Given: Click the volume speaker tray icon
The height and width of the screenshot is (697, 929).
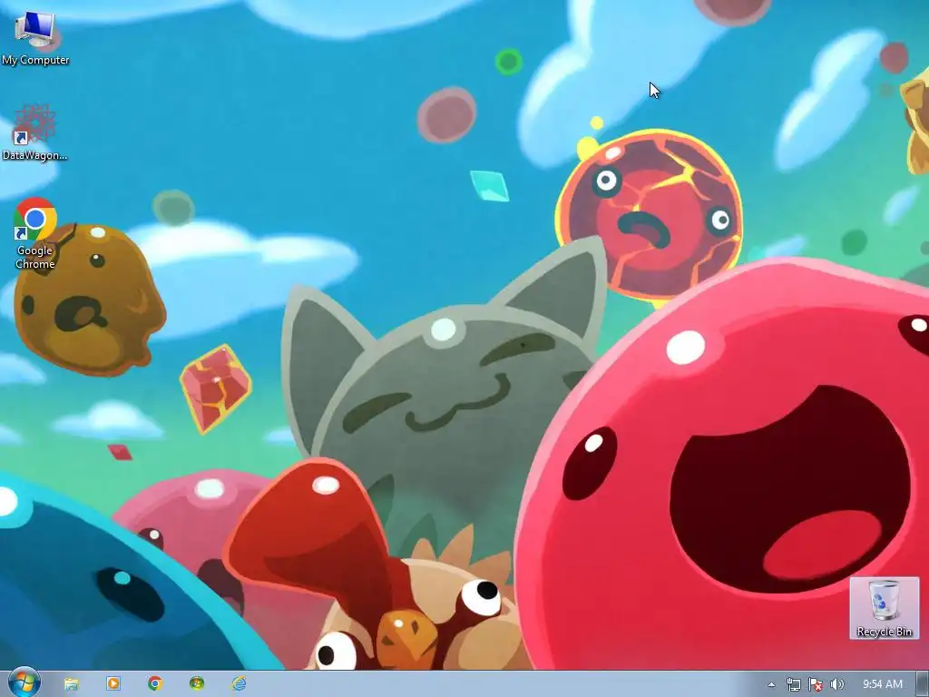Looking at the screenshot, I should (837, 684).
